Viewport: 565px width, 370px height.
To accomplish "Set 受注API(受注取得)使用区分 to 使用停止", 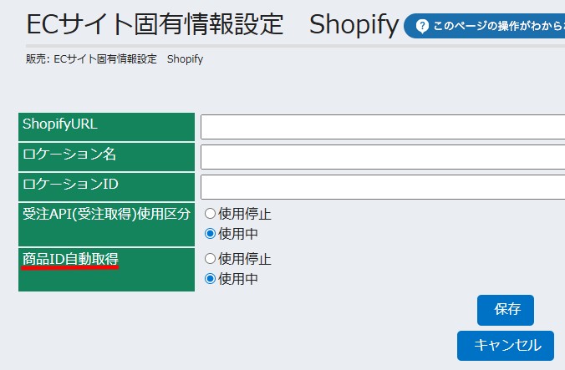I will [x=211, y=214].
